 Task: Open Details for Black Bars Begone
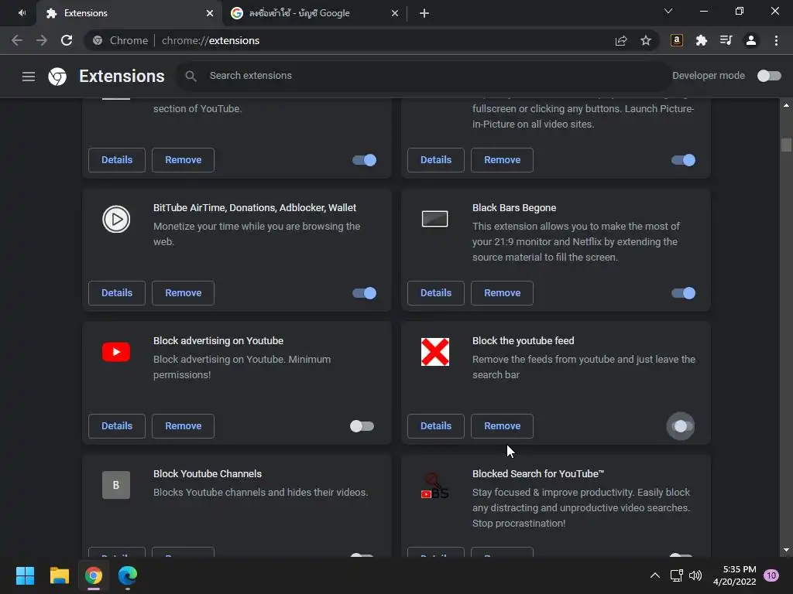436,293
